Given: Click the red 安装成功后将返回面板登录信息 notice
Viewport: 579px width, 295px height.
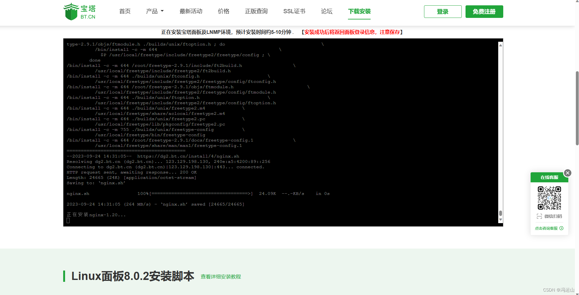Looking at the screenshot, I should (352, 32).
